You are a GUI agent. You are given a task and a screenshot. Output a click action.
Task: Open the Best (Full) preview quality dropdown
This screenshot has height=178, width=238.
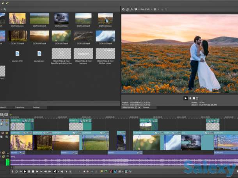(144, 9)
